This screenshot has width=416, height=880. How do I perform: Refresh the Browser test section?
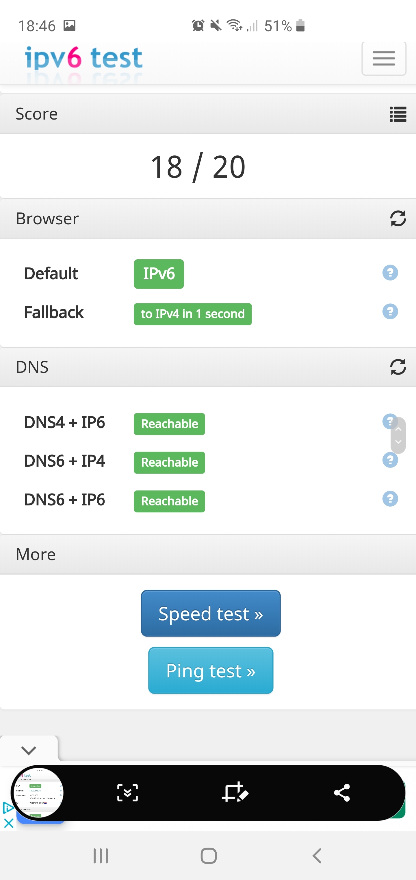point(398,219)
